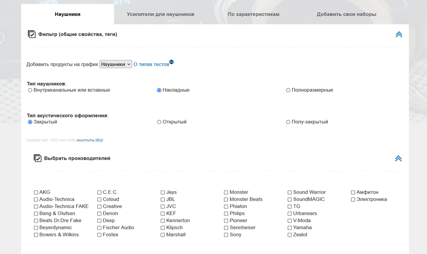Screen dimensions: 427x254
Task: Check the Coloud checkbox
Action: coord(99,199)
